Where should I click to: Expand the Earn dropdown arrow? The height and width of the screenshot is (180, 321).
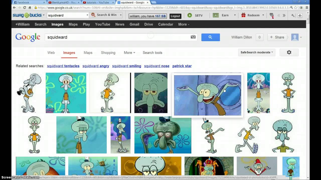(x=235, y=15)
